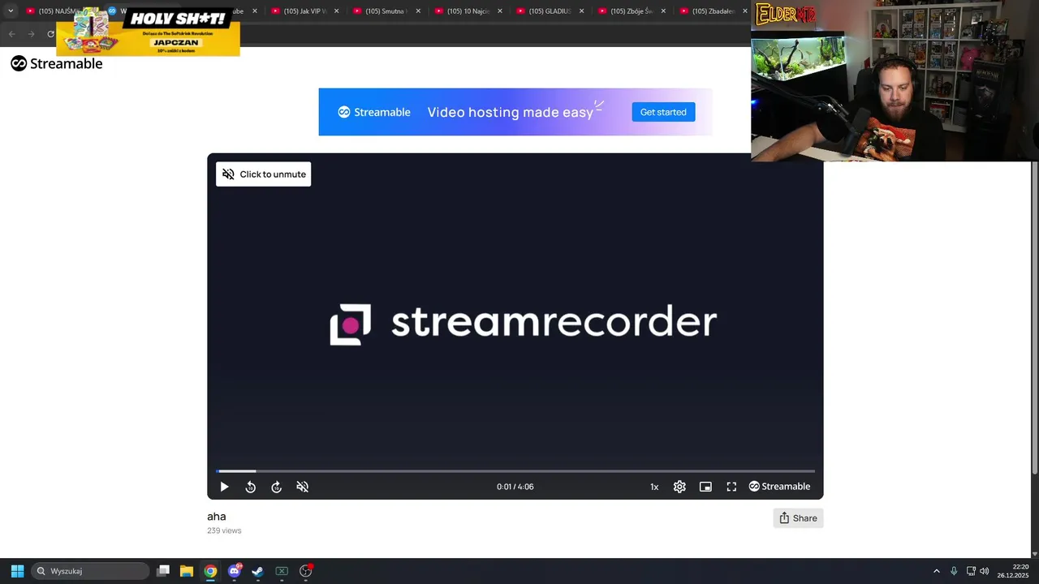This screenshot has width=1039, height=584.
Task: Open the green X app on the taskbar
Action: click(x=282, y=571)
